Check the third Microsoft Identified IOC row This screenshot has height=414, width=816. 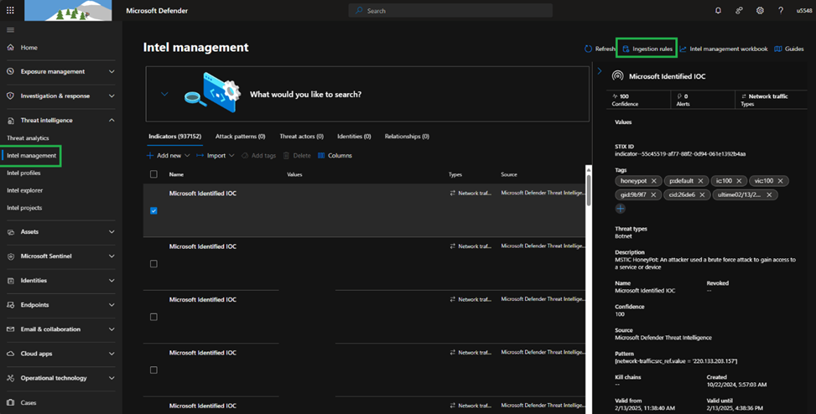(x=153, y=317)
